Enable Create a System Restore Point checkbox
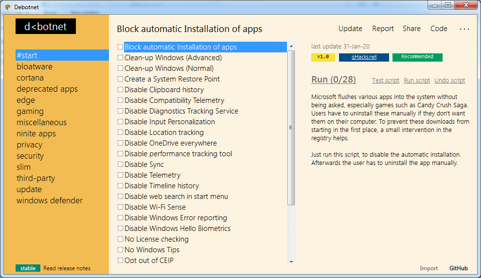 tap(120, 79)
